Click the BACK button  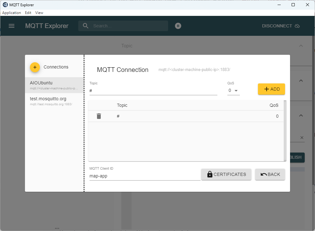coord(270,174)
